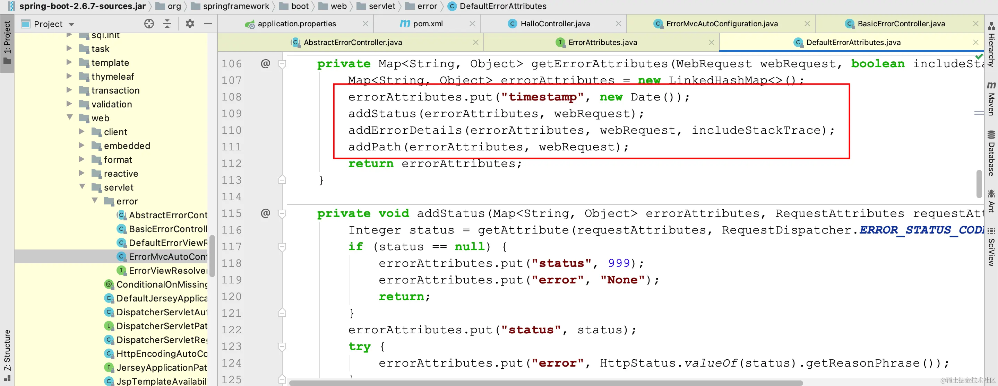Fold addStatus method at line 115

click(x=282, y=214)
